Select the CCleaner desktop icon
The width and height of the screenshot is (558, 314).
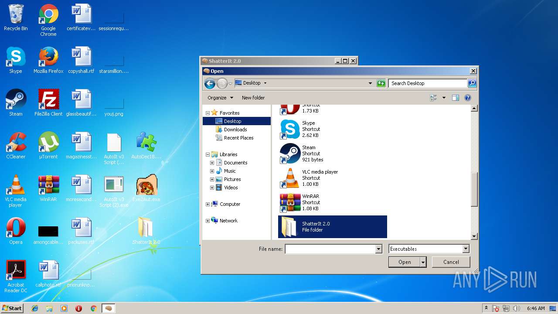(x=16, y=146)
